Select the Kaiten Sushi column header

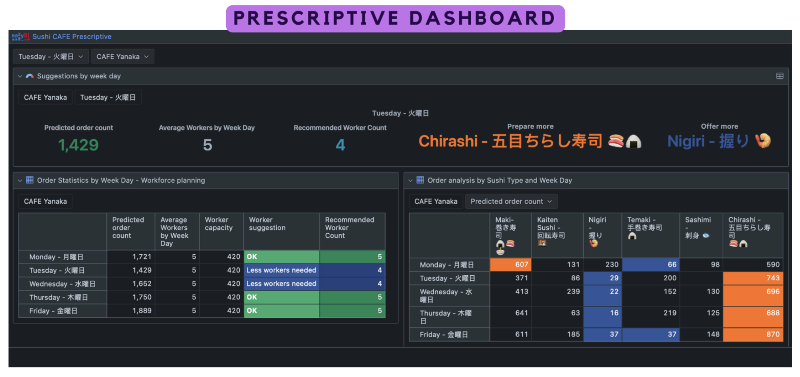click(x=557, y=236)
